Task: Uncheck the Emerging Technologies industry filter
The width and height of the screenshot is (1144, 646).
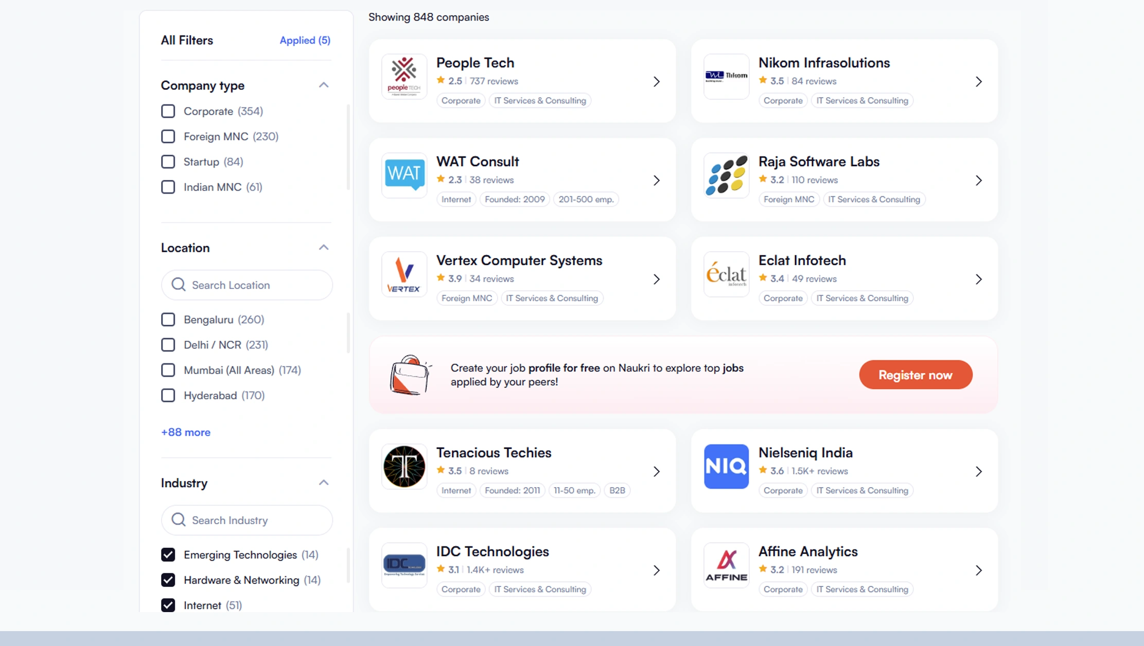Action: point(168,555)
